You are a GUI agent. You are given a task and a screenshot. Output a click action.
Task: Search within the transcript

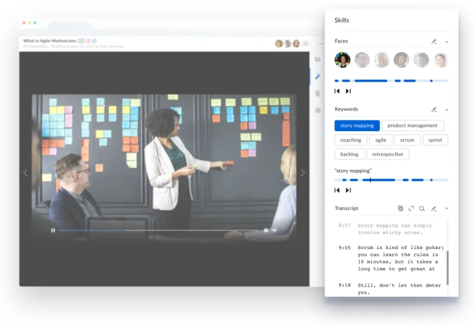tap(422, 208)
